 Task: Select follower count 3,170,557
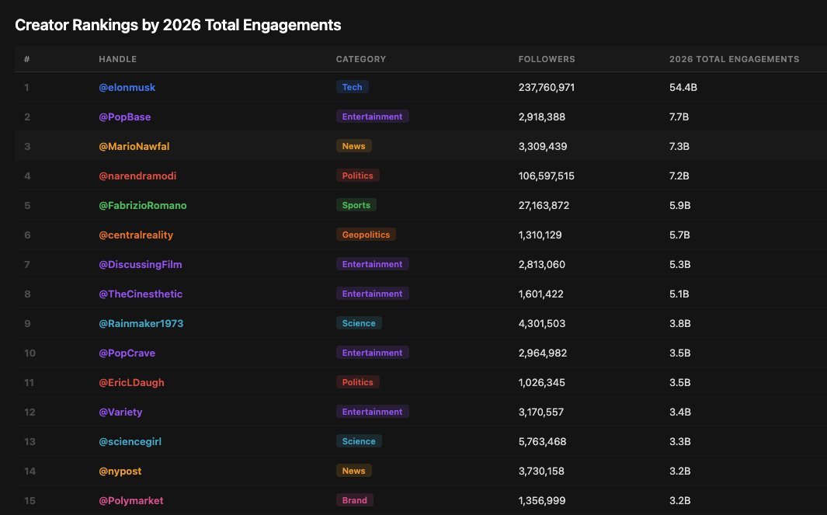pyautogui.click(x=541, y=412)
